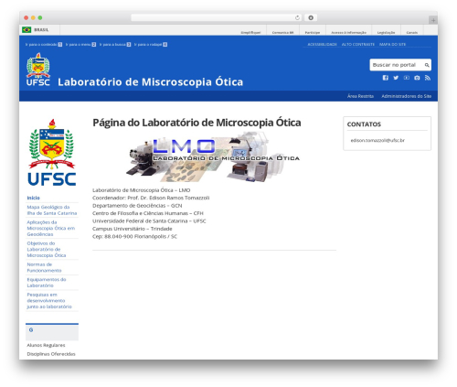Open the Canais link
Viewport: 457px width, 387px height.
(x=412, y=32)
